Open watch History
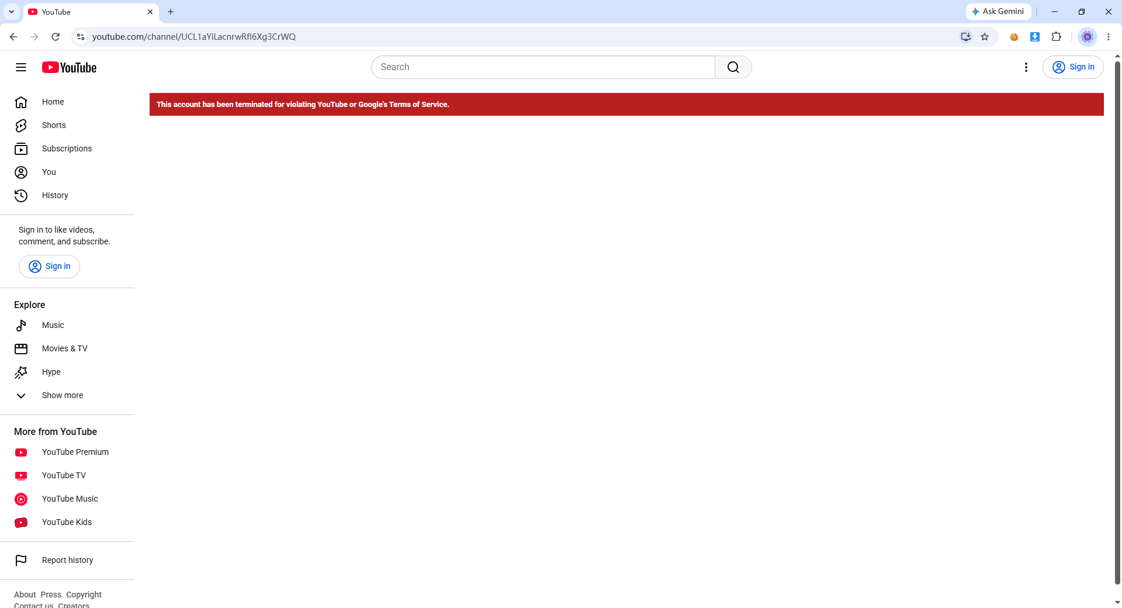1122x608 pixels. [67, 195]
